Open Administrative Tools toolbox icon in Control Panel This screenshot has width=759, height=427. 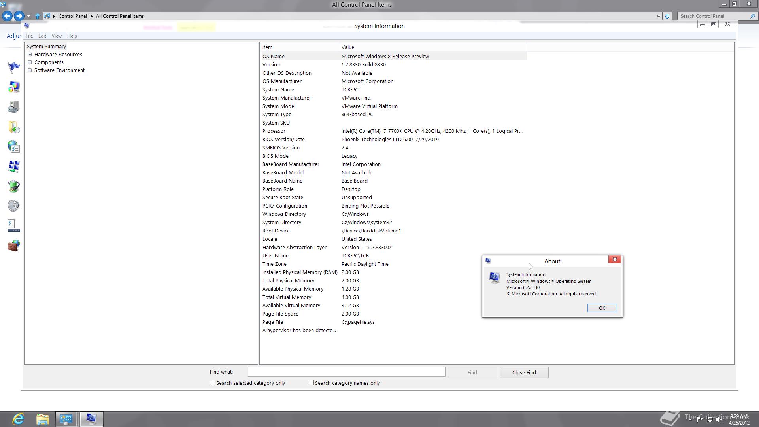13,107
